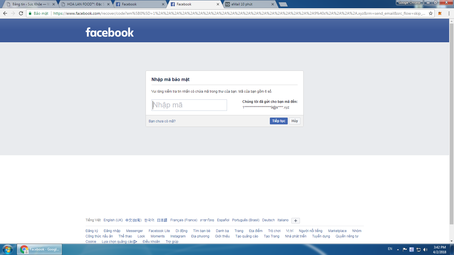Open the 'Messenger' footer link
Image resolution: width=454 pixels, height=255 pixels.
tap(134, 231)
